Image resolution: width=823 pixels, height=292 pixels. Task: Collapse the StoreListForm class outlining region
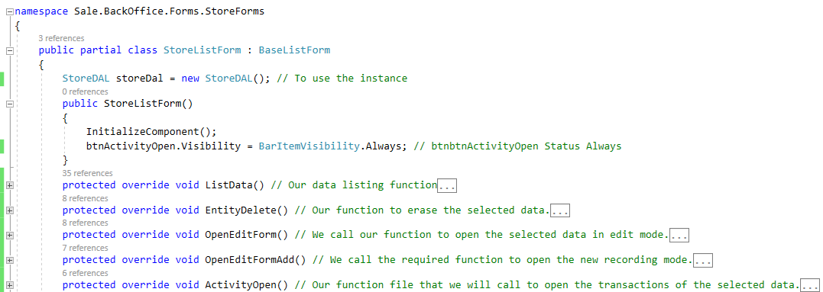point(9,51)
